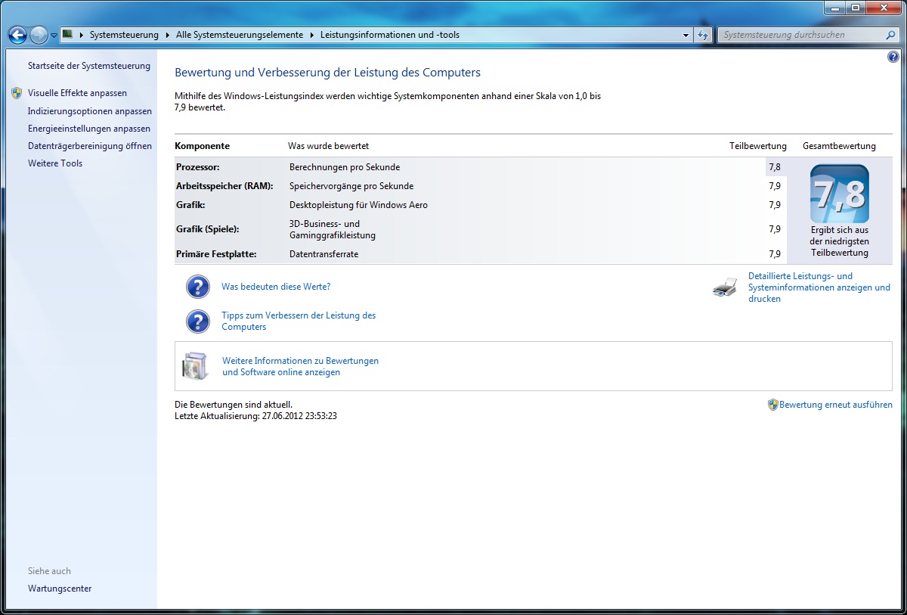Viewport: 907px width, 615px height.
Task: Click the refresh button beside the address bar
Action: (703, 35)
